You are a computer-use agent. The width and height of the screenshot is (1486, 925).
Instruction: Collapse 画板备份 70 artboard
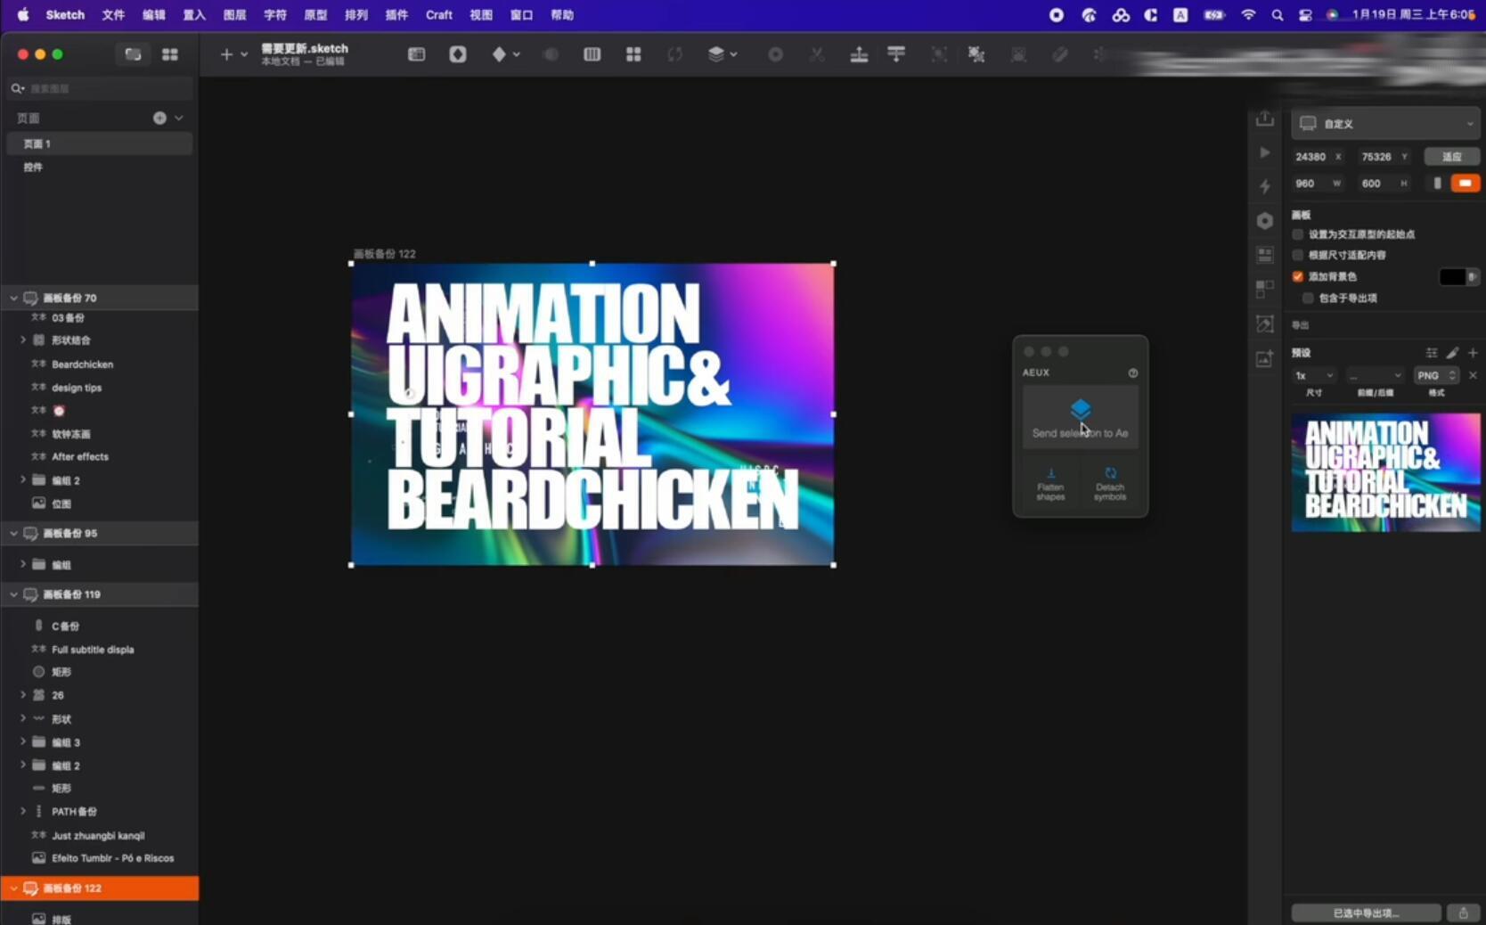click(13, 298)
